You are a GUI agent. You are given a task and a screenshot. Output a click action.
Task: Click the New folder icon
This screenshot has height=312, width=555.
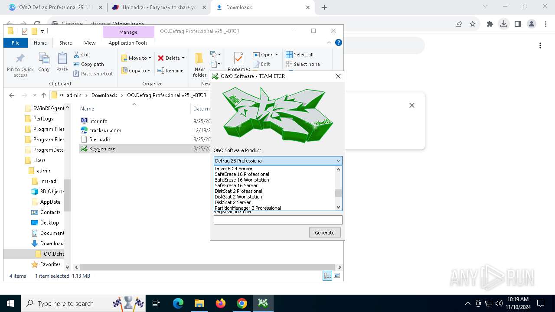click(199, 58)
